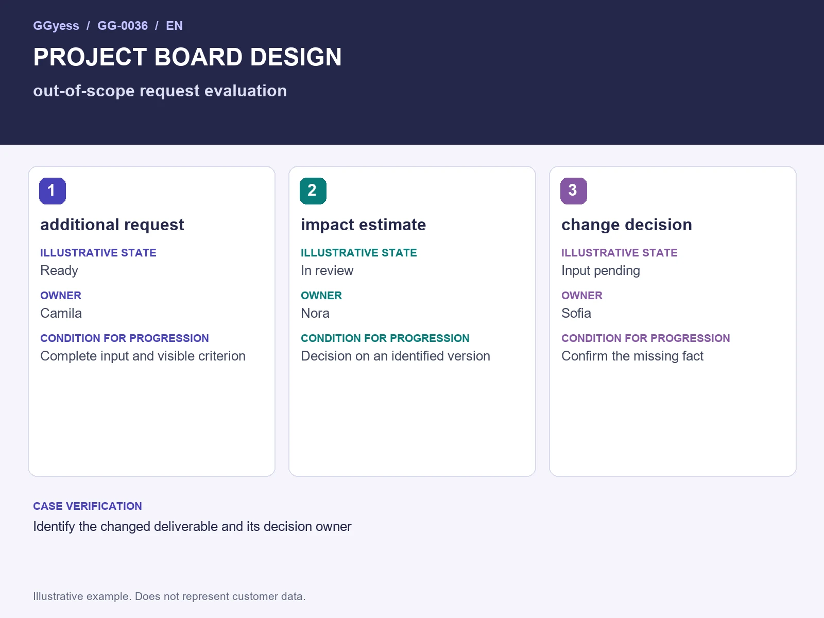Click the Input pending state value
The image size is (824, 618).
point(600,270)
